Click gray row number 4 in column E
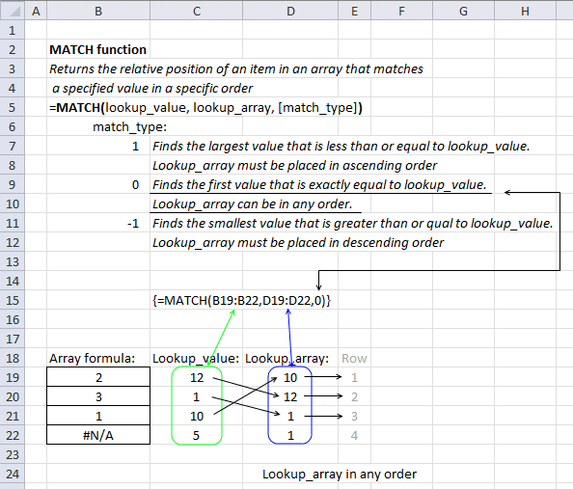The height and width of the screenshot is (489, 573). (354, 435)
